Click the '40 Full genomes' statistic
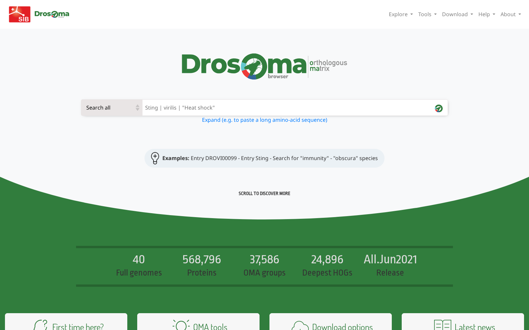The height and width of the screenshot is (330, 529). pos(139,266)
